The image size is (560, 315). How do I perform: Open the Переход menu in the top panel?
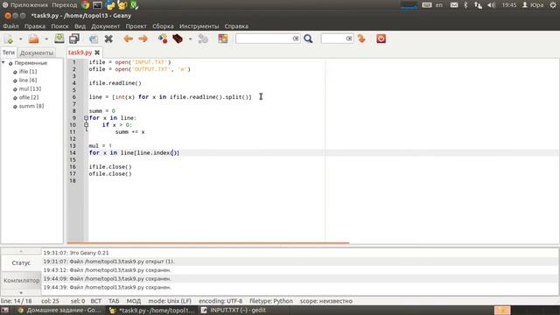64,5
